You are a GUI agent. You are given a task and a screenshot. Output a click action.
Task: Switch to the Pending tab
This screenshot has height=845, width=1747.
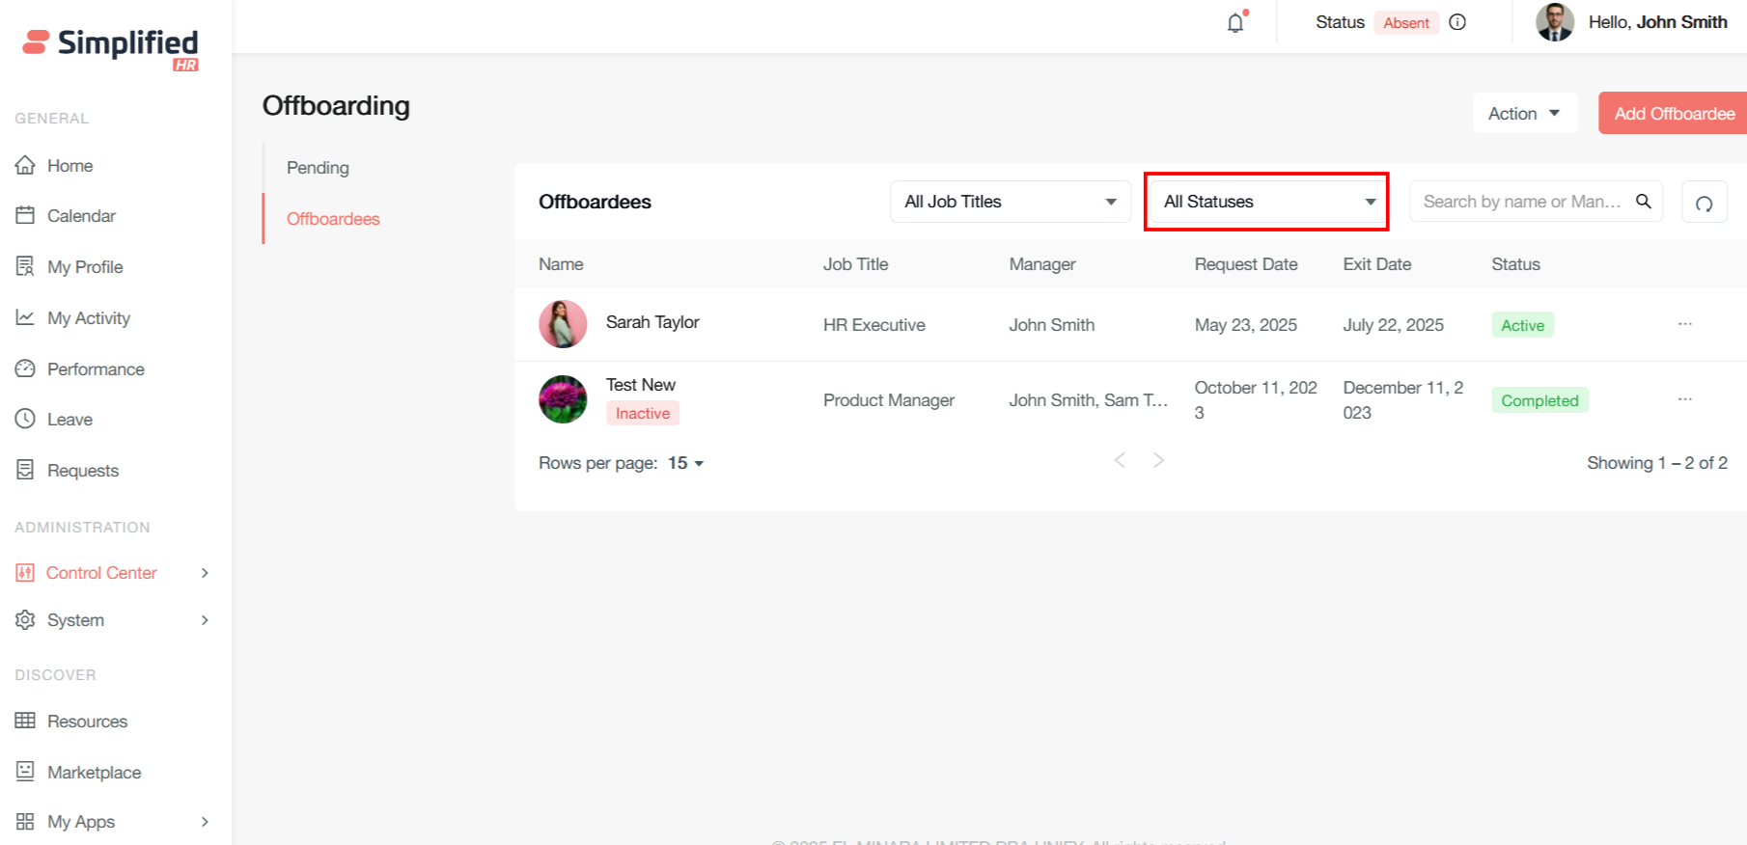point(318,168)
